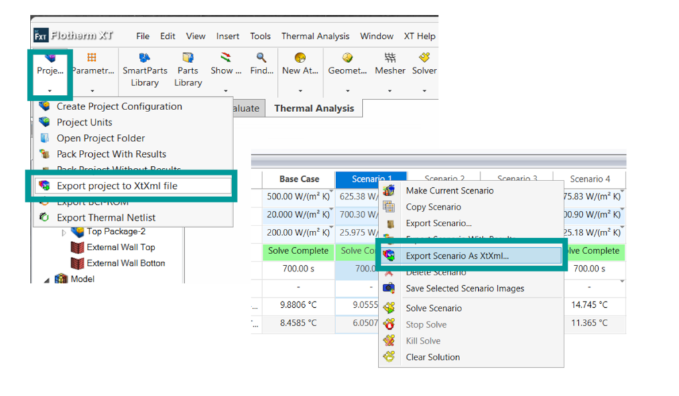Viewport: 679px width, 396px height.
Task: Switch to the Thermal Analysis tab
Action: 314,108
